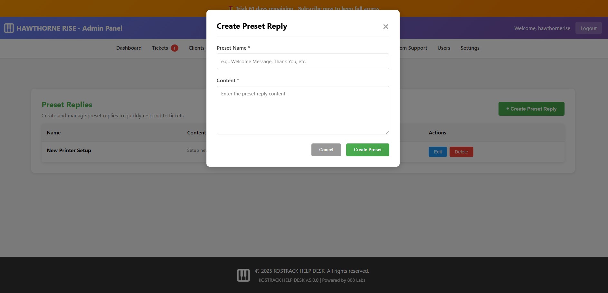Screen dimensions: 608x293
Task: Focus the Preset Name input field
Action: point(303,61)
